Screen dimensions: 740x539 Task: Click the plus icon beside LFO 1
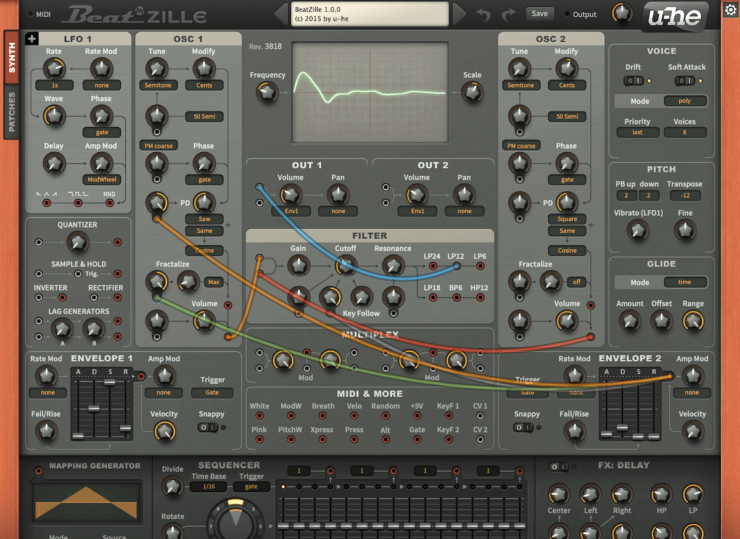point(32,39)
